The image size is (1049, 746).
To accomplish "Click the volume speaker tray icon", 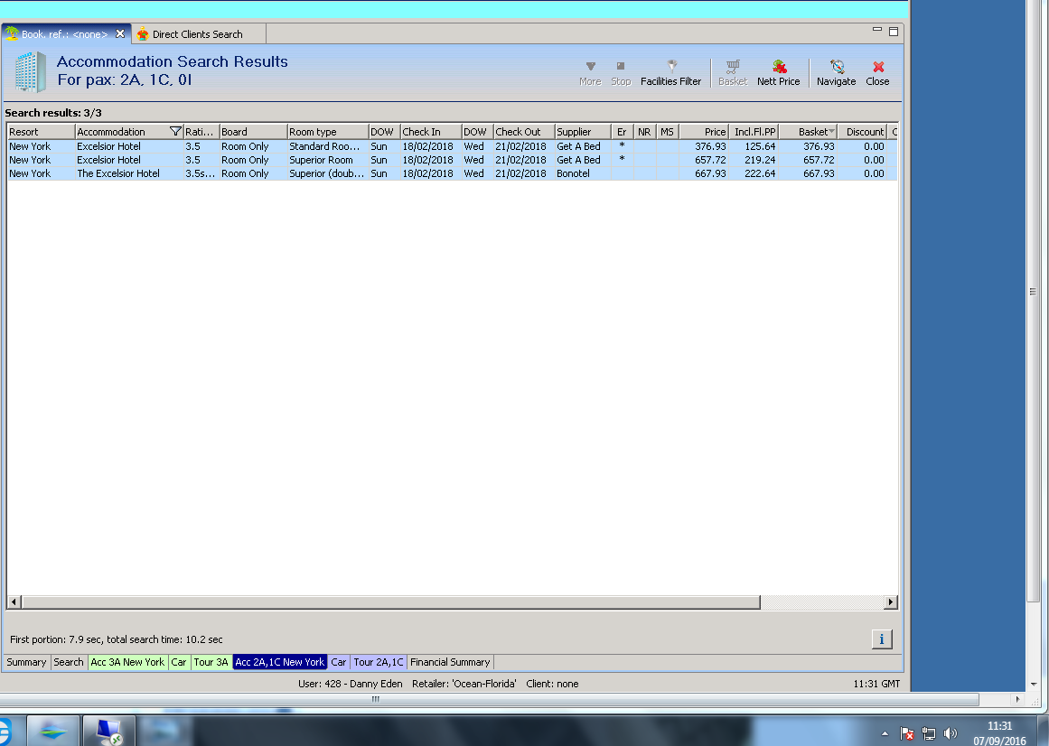I will [950, 733].
